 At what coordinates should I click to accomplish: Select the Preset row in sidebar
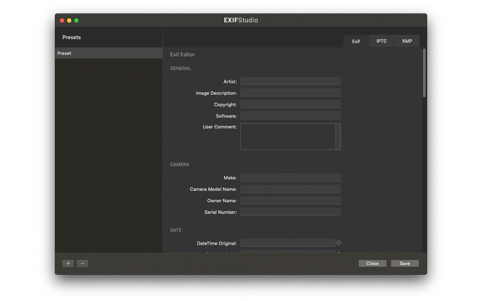pos(109,53)
